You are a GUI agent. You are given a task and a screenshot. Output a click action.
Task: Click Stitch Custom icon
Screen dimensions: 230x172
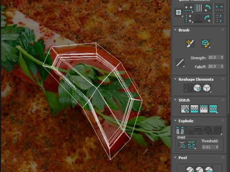[x=213, y=109]
